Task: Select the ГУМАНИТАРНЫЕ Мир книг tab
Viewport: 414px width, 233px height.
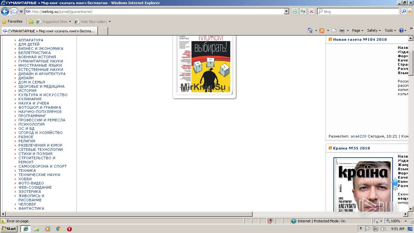Action: click(49, 31)
